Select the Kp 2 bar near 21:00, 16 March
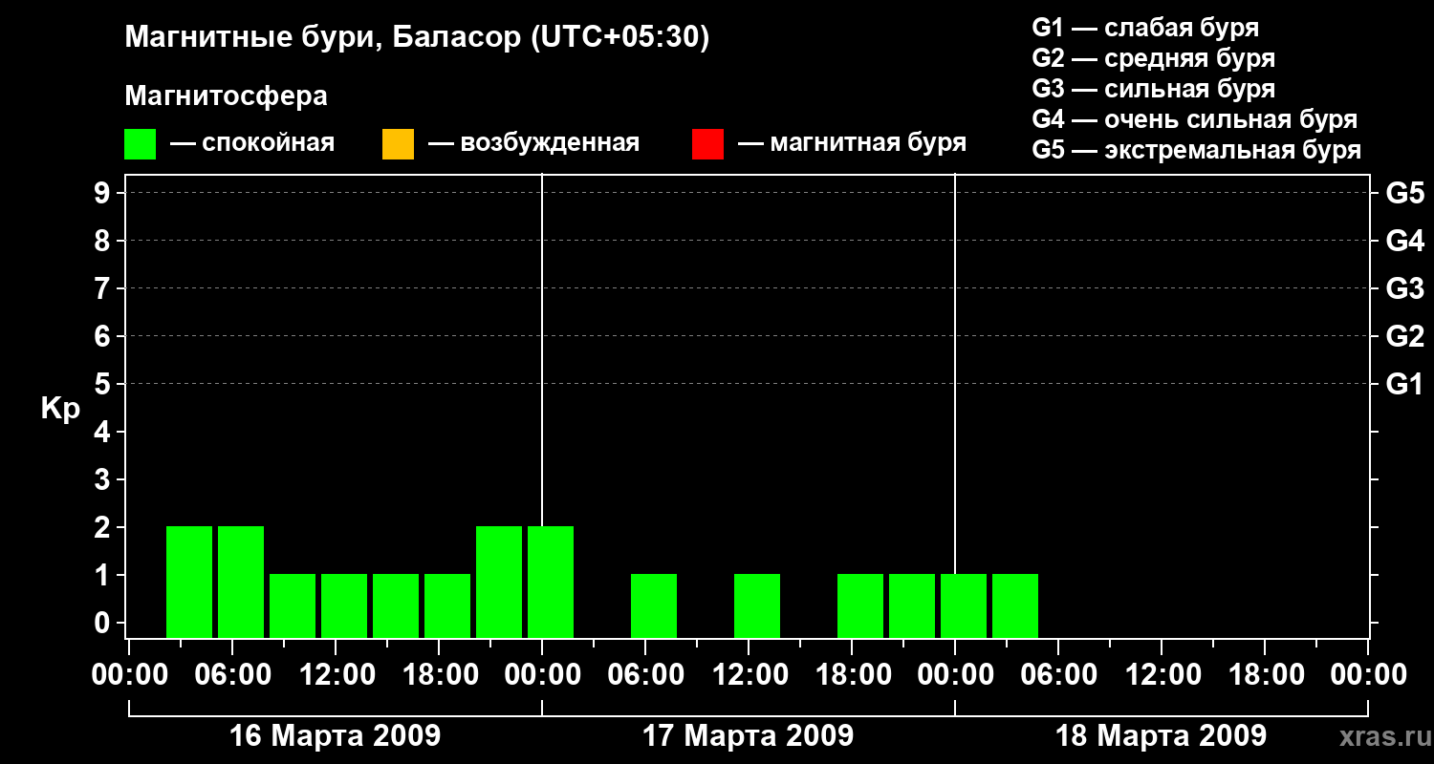 499,582
